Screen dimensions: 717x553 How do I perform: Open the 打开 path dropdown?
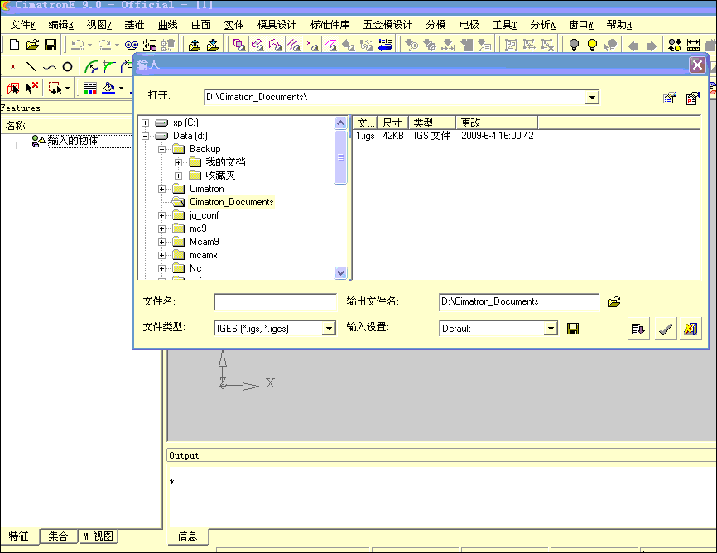point(592,98)
